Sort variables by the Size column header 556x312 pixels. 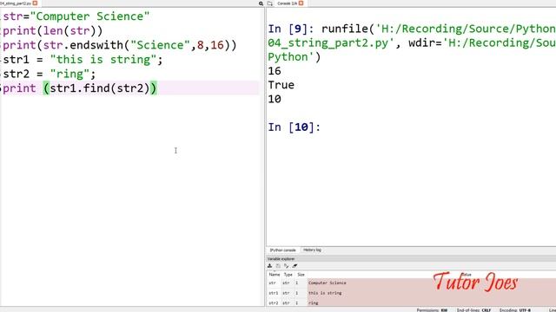point(301,275)
